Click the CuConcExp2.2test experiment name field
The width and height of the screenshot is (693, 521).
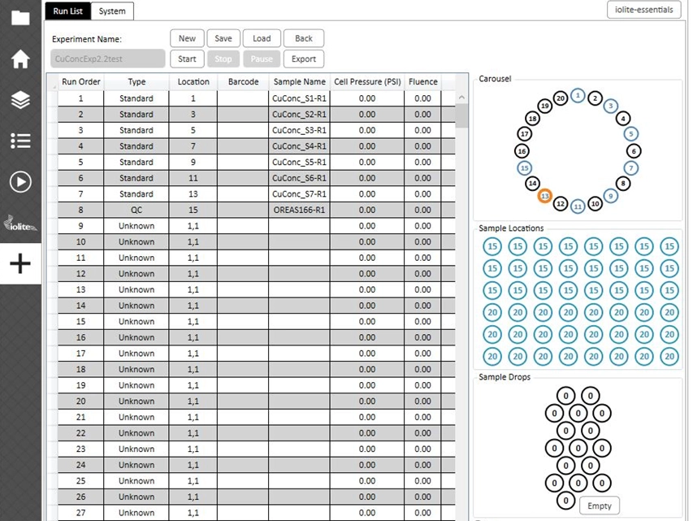pyautogui.click(x=106, y=59)
